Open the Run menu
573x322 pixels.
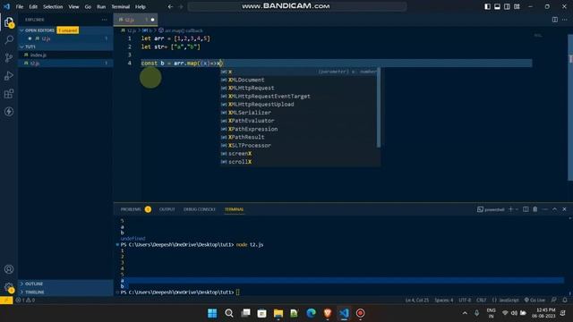click(x=101, y=6)
